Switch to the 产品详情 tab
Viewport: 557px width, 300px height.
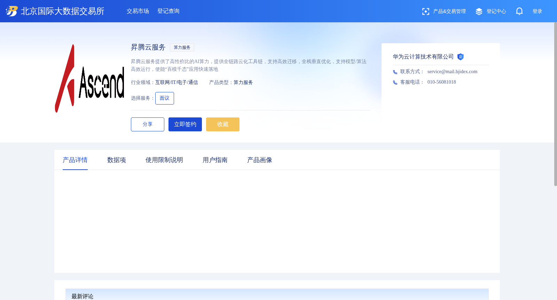click(x=75, y=160)
